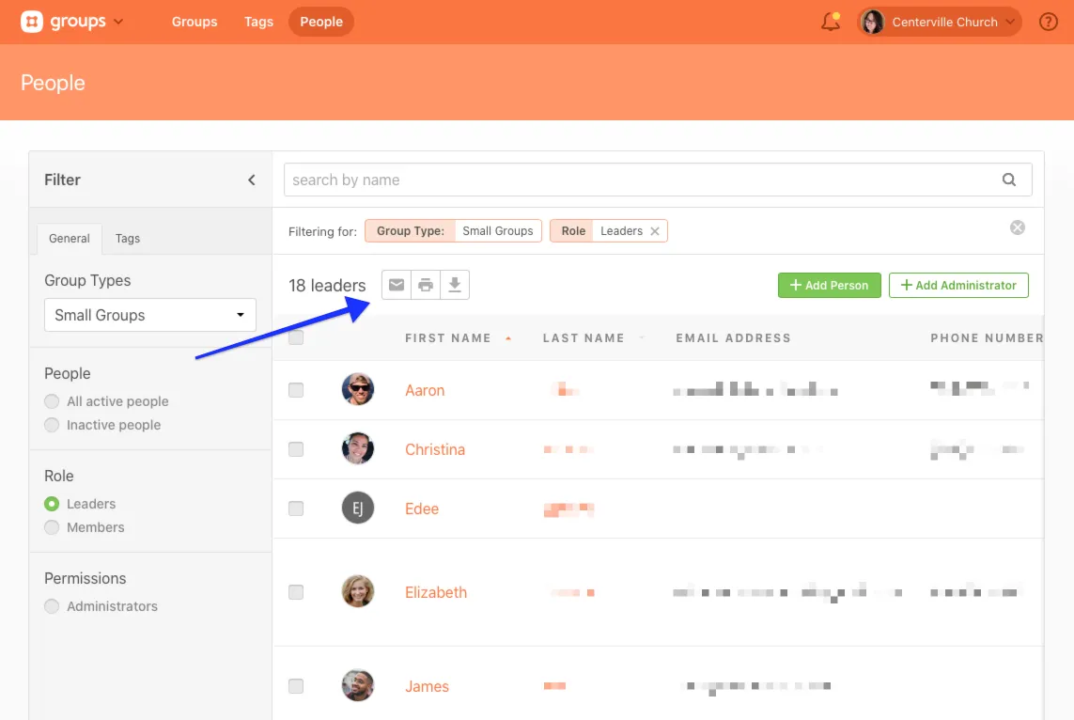Open the Centerville Church account menu

940,22
